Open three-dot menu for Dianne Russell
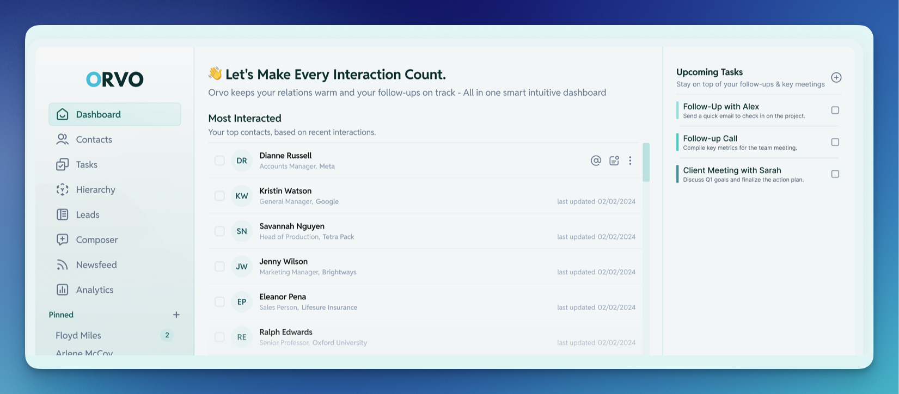 (630, 161)
